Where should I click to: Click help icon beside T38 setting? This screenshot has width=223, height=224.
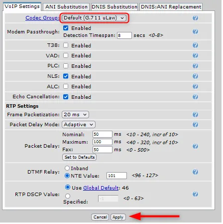195,45
